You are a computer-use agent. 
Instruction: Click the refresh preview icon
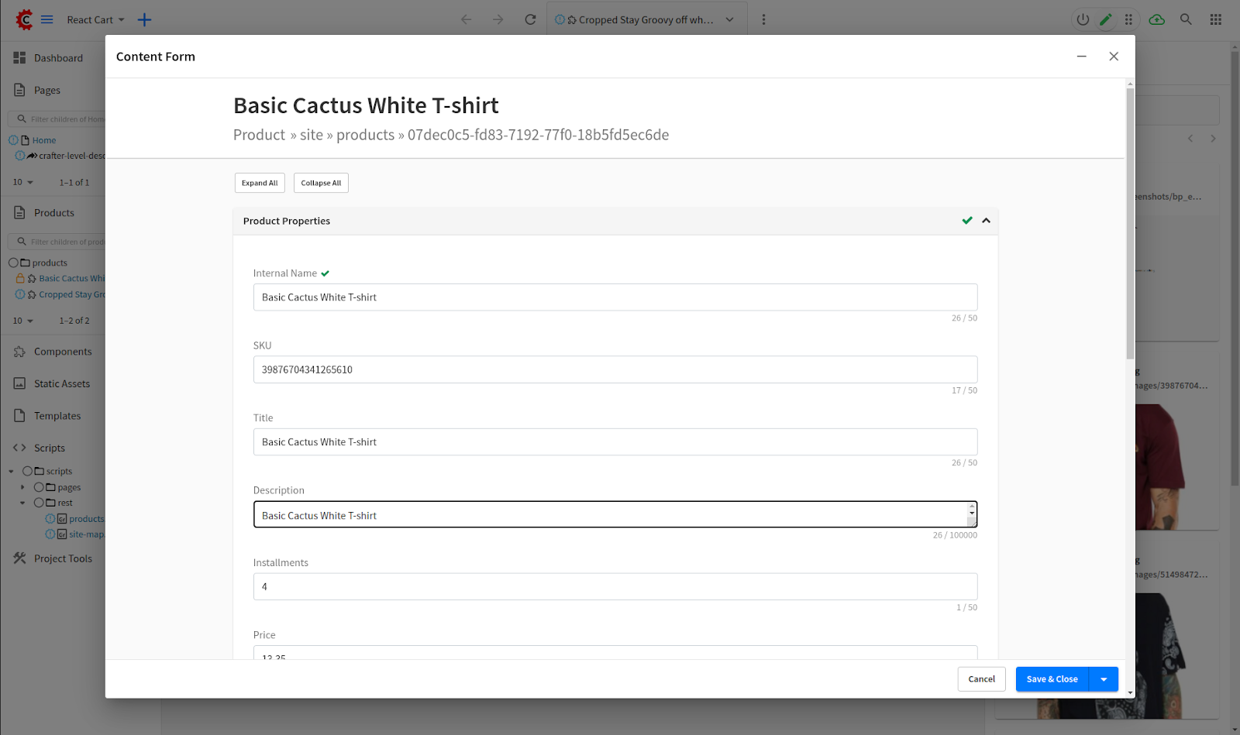click(530, 19)
